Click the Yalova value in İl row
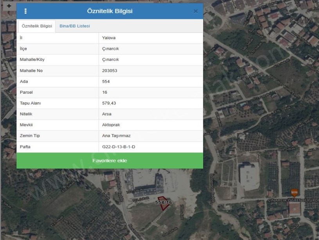The height and width of the screenshot is (240, 319). coord(108,38)
